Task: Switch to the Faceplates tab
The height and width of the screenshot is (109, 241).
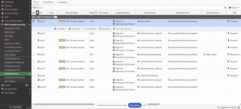Action: pos(62,2)
